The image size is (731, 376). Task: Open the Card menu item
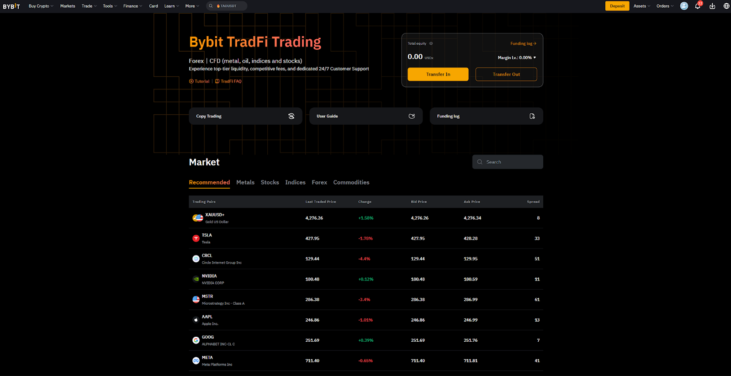[154, 6]
